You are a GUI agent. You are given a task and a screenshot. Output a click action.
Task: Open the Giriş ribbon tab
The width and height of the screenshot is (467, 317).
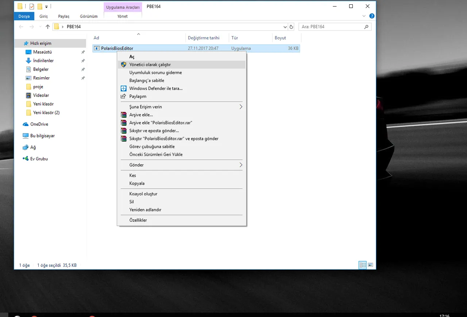43,16
